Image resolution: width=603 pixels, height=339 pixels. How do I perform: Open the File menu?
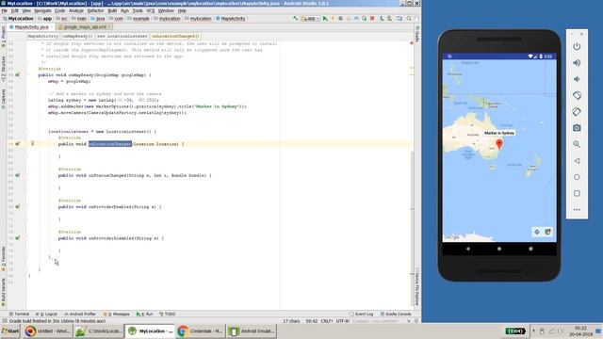tap(4, 10)
